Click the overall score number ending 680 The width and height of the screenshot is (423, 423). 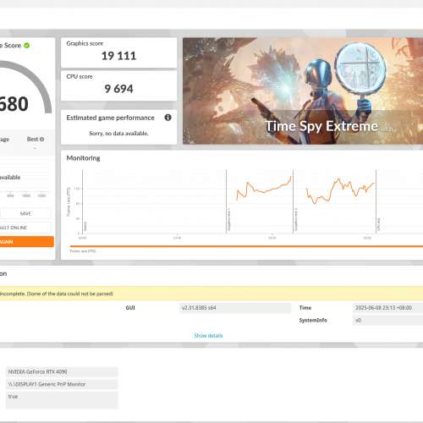click(14, 104)
